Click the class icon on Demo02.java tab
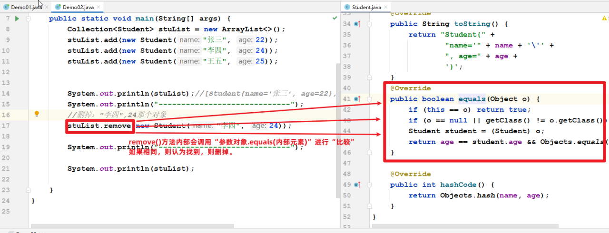This screenshot has height=233, width=609. [x=58, y=7]
